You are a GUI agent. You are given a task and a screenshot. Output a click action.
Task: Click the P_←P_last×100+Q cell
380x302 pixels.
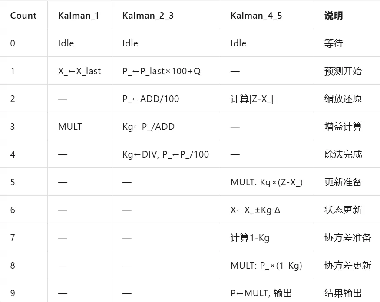[x=162, y=71]
